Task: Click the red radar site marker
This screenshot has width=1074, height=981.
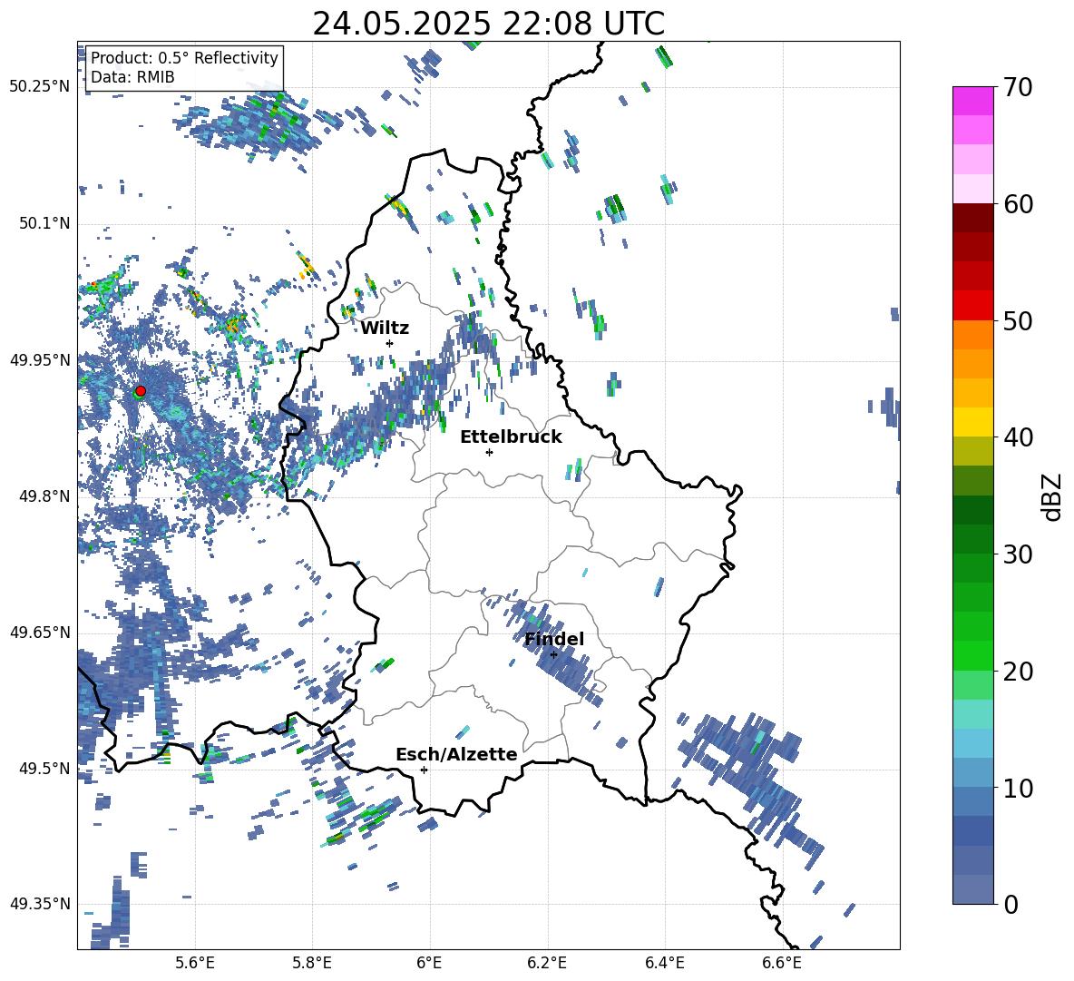Action: pyautogui.click(x=141, y=390)
